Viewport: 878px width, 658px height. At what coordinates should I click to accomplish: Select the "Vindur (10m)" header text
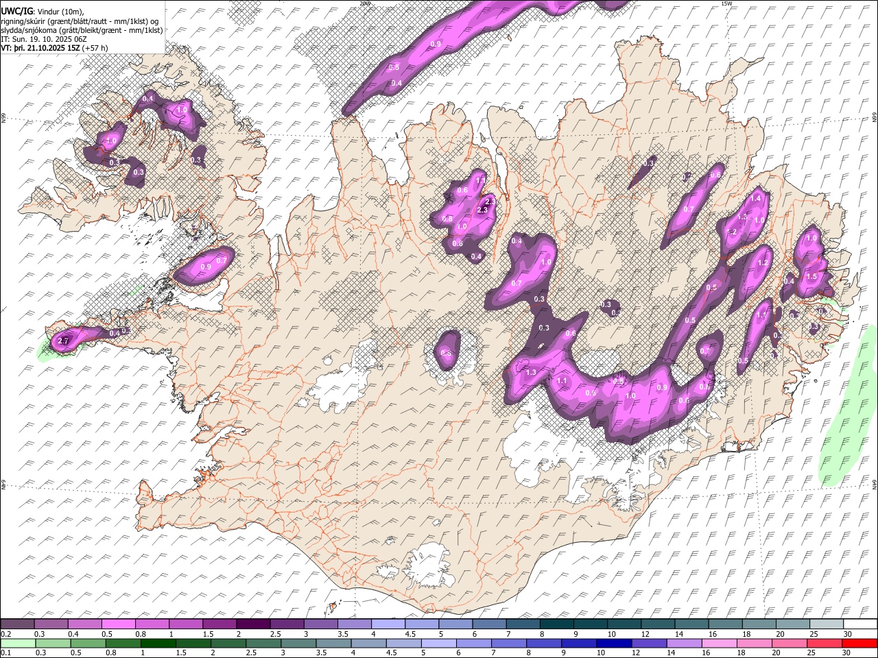pyautogui.click(x=61, y=11)
